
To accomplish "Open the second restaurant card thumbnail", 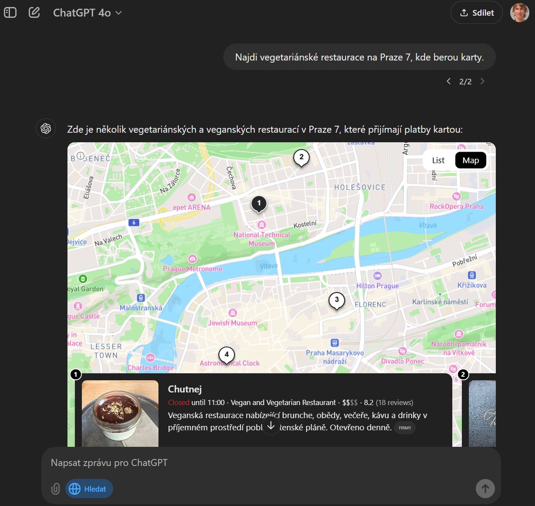I will coord(482,414).
